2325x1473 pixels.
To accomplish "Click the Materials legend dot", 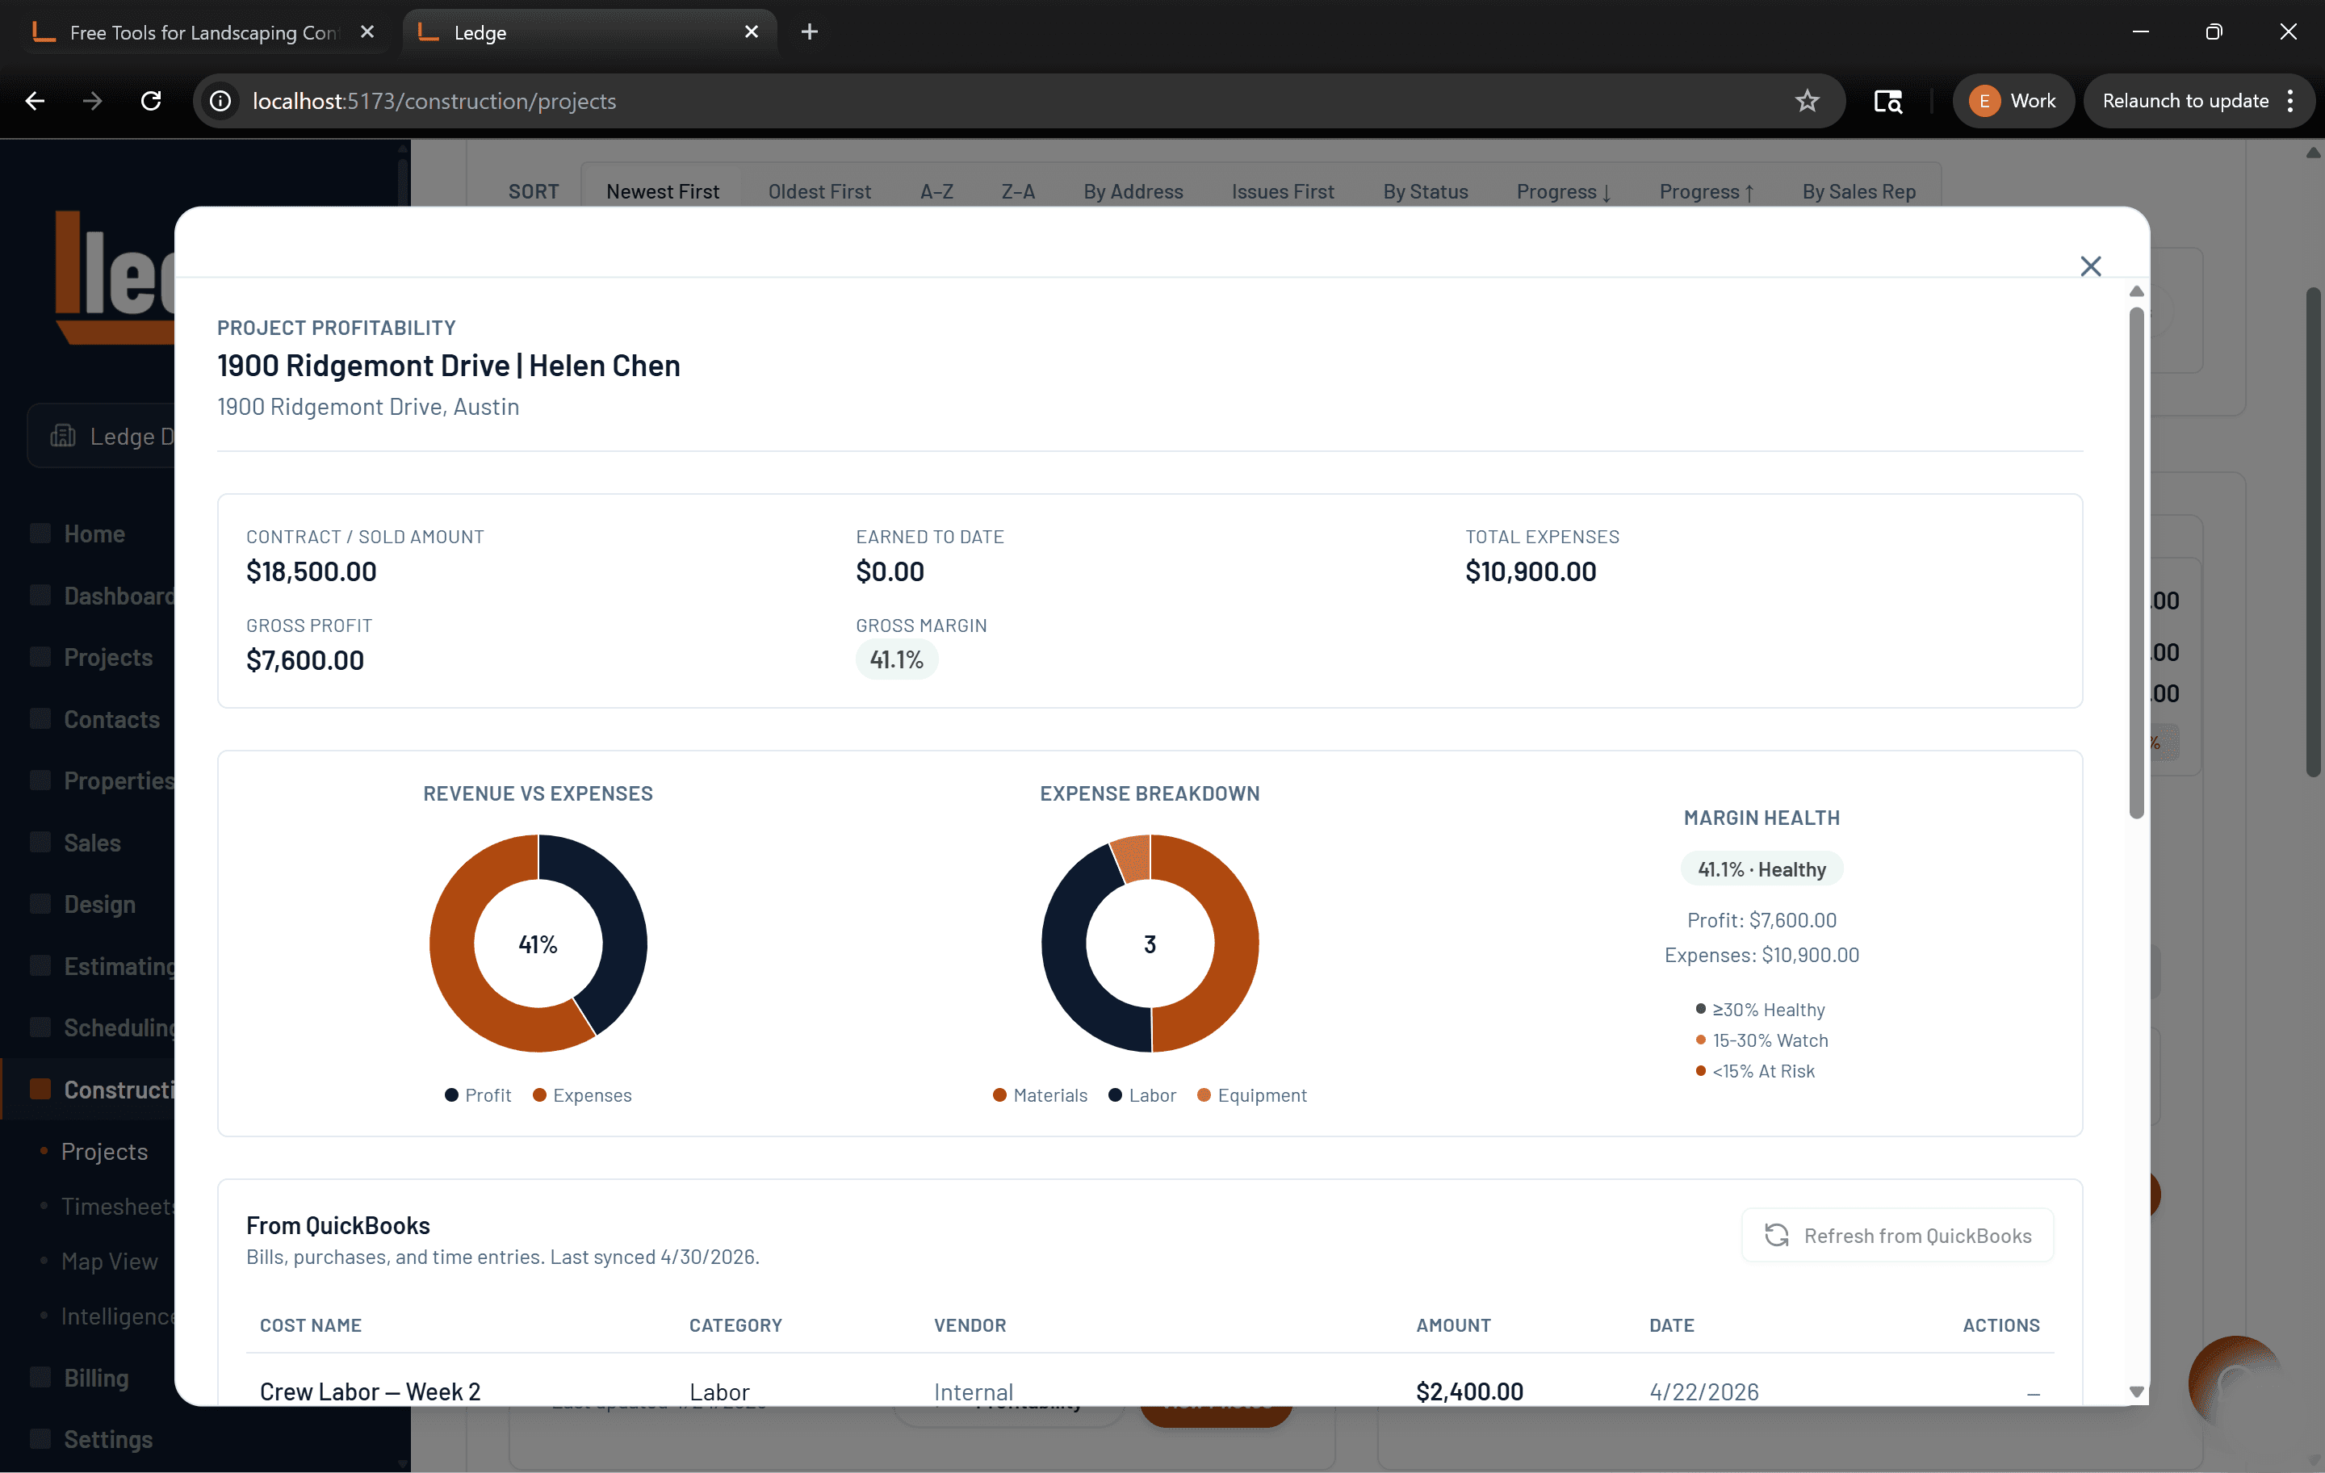I will click(x=999, y=1094).
